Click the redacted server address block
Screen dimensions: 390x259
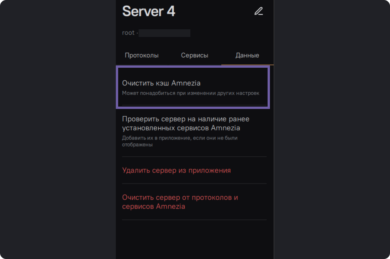tap(164, 33)
